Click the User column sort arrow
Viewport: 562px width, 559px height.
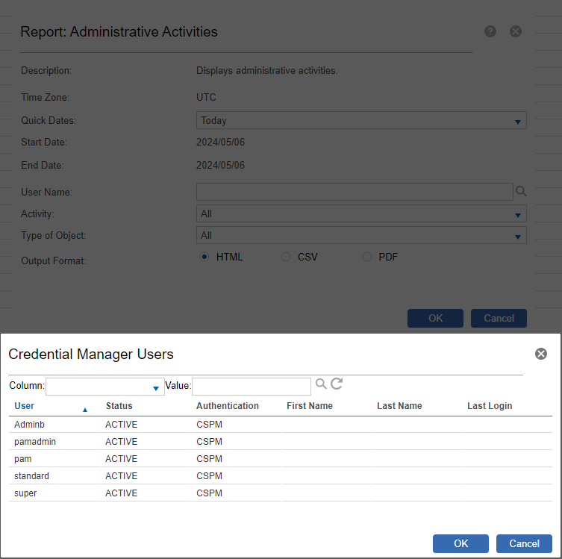pyautogui.click(x=85, y=409)
